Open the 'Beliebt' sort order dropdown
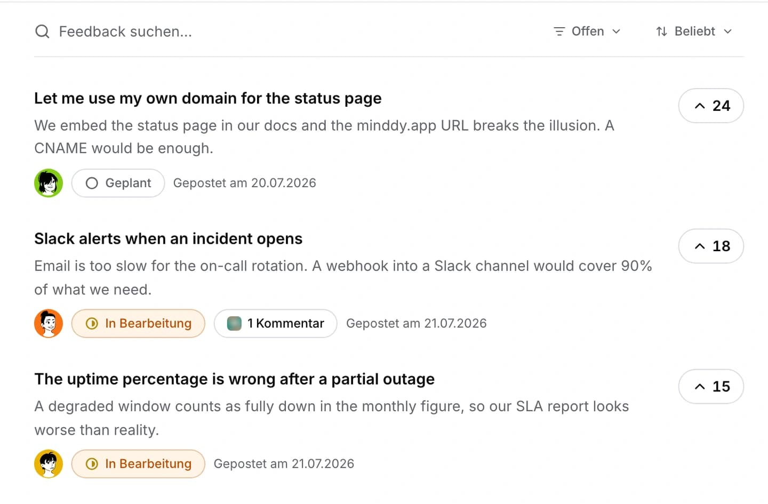 (694, 31)
